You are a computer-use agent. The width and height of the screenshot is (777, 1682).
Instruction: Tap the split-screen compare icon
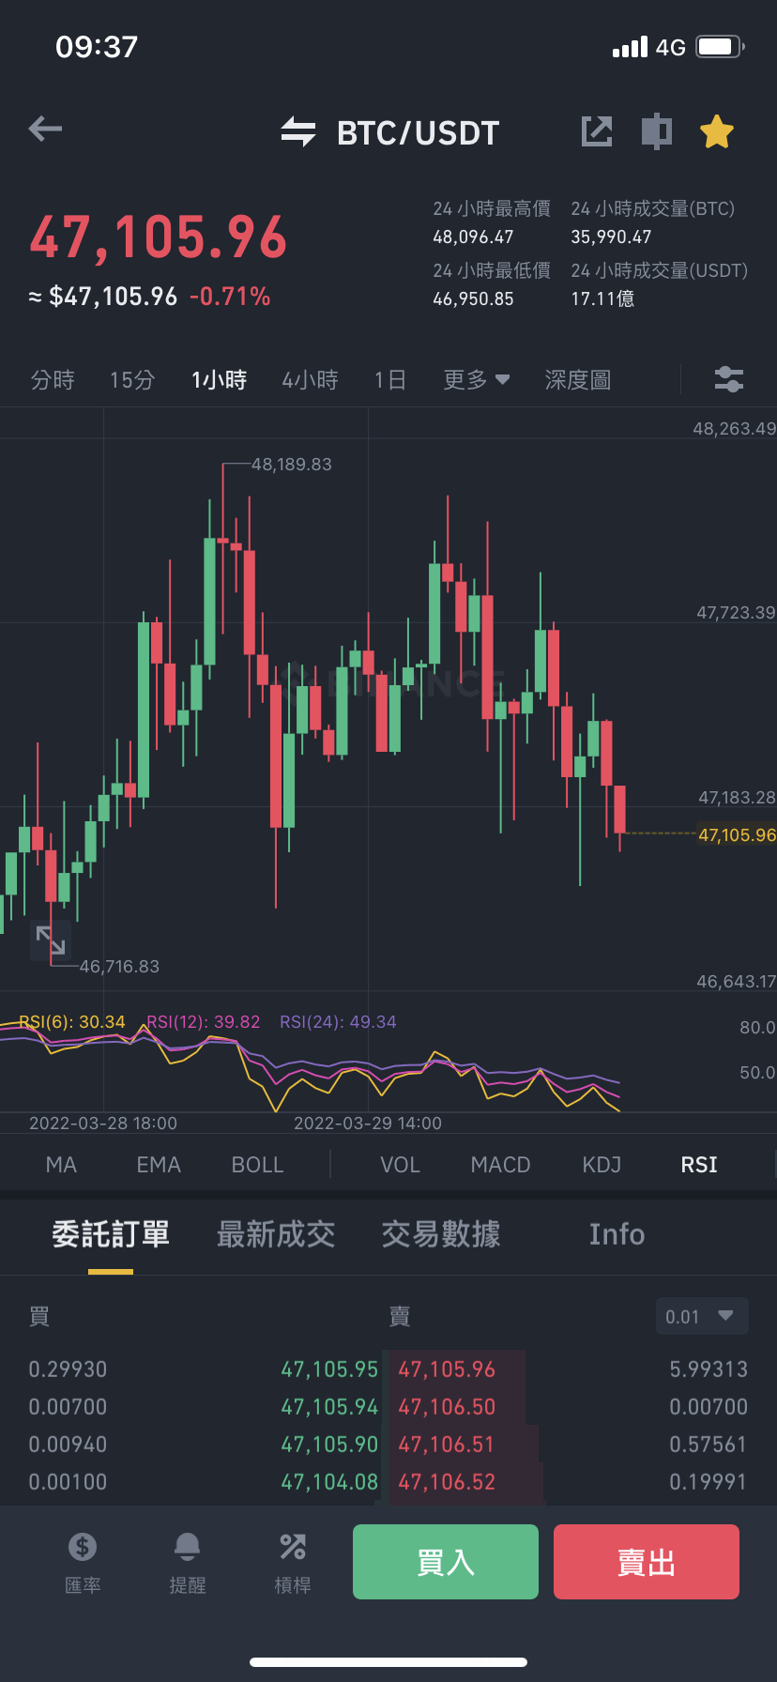[657, 131]
